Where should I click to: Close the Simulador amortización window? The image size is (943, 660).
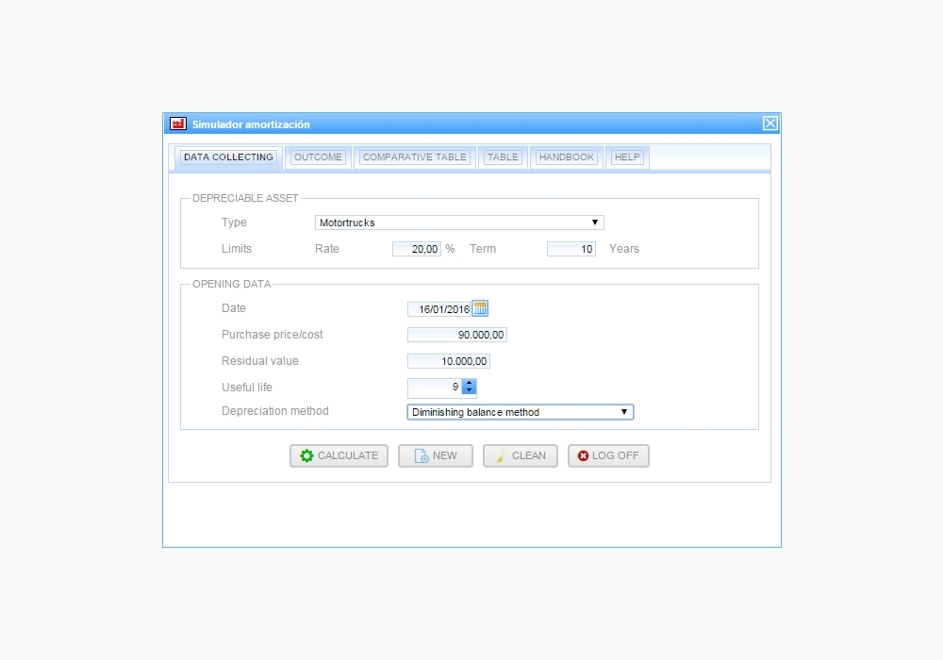770,124
